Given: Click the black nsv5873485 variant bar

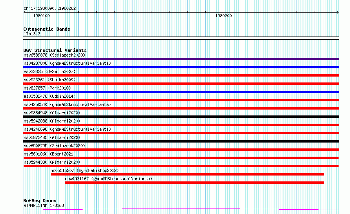Looking at the screenshot, I should point(181,141).
